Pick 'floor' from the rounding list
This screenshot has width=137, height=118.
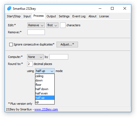[45, 85]
